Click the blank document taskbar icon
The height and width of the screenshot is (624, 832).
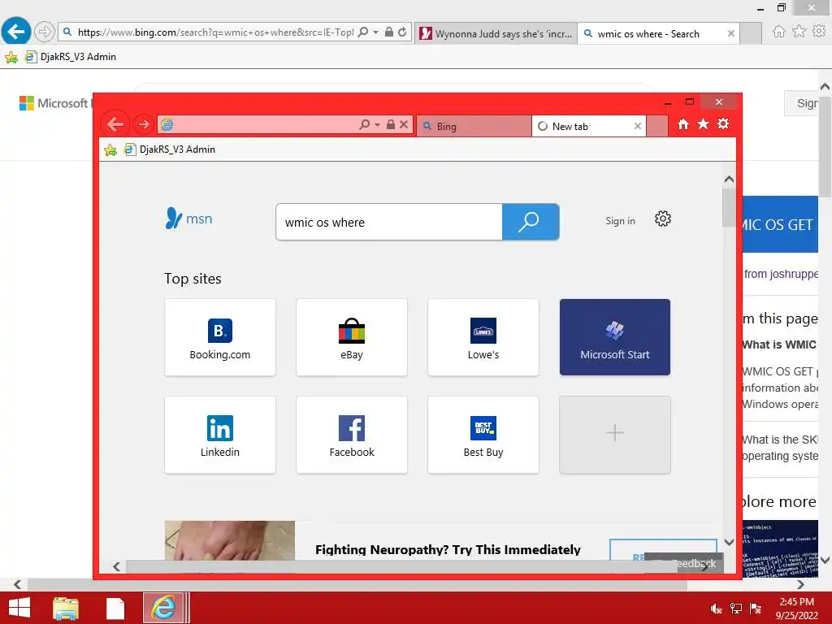pyautogui.click(x=115, y=609)
